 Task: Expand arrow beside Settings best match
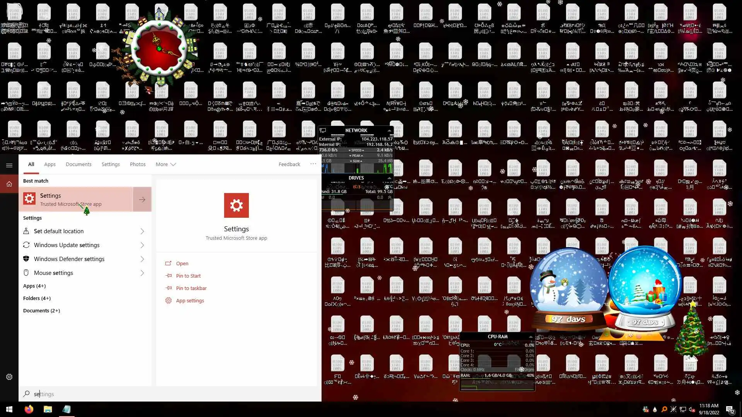[142, 200]
